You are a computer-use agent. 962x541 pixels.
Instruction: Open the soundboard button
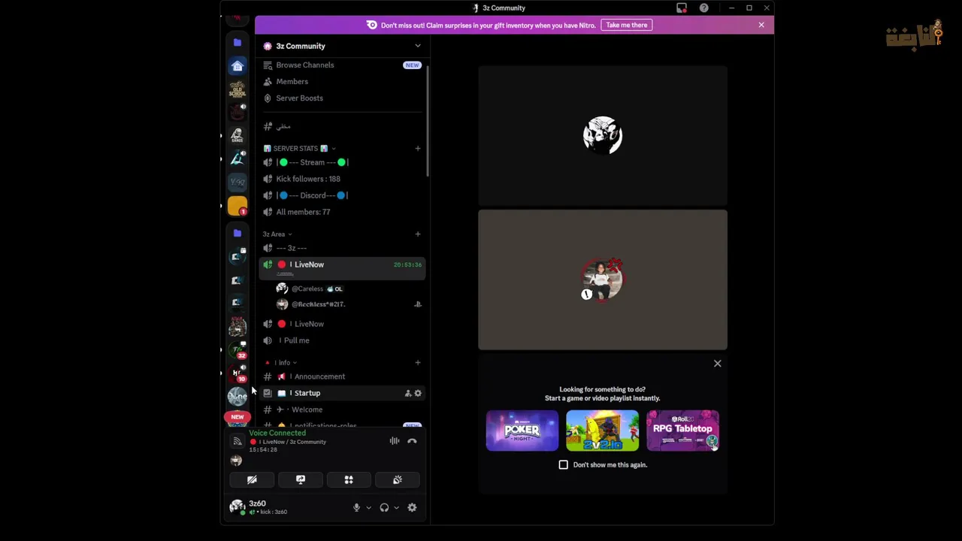point(398,479)
